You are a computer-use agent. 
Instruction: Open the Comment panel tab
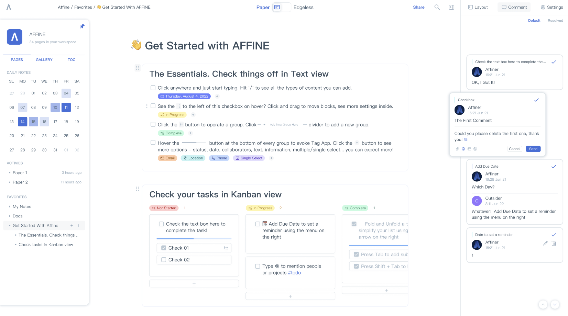514,7
